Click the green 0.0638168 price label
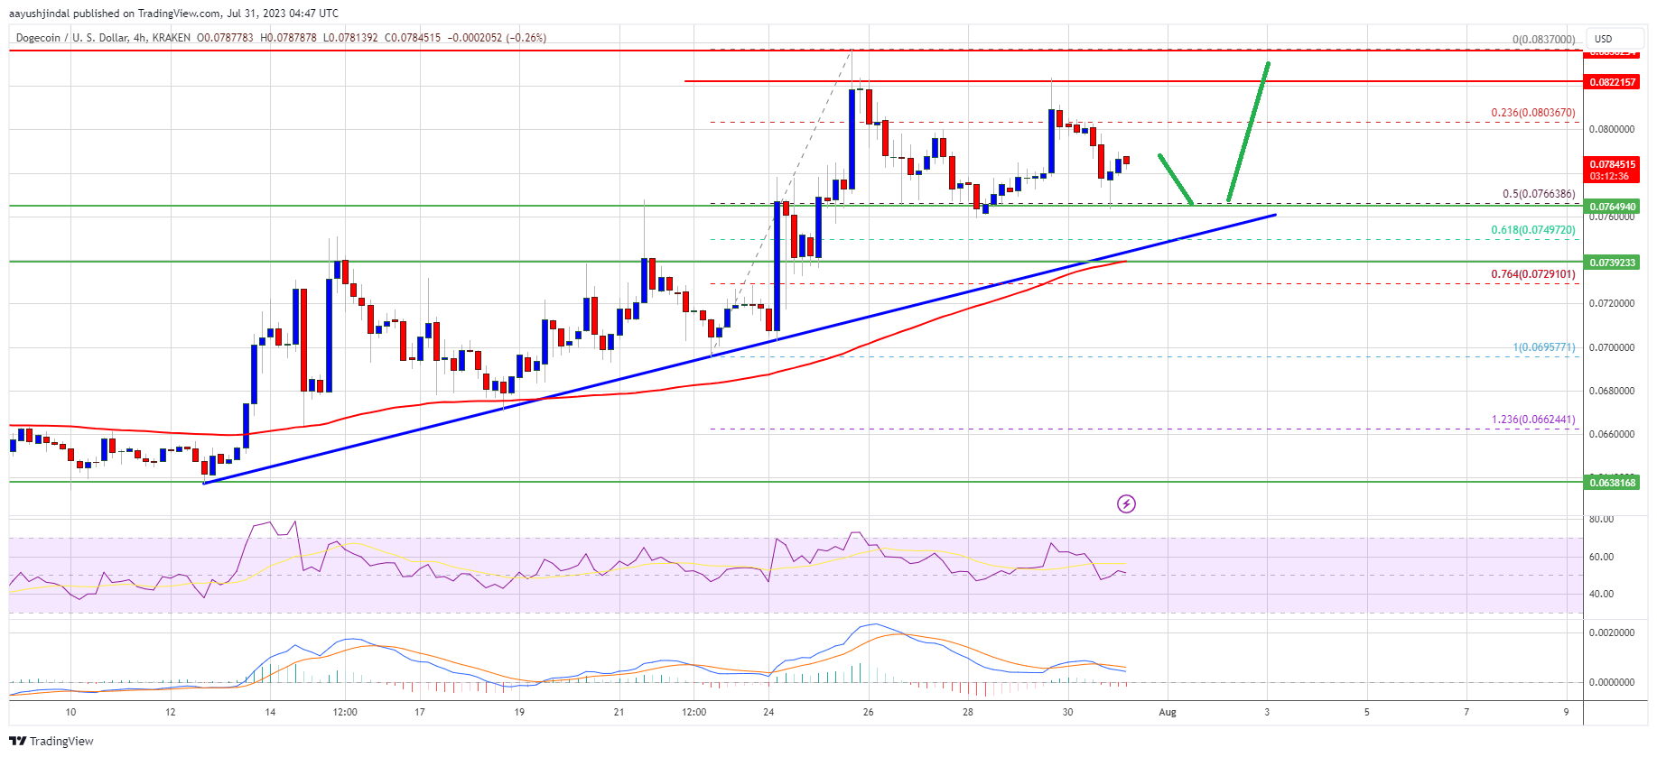1657x757 pixels. [x=1612, y=483]
